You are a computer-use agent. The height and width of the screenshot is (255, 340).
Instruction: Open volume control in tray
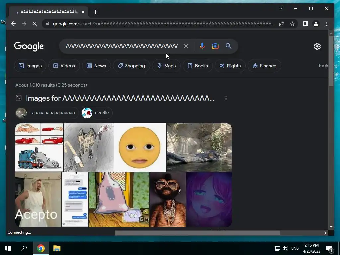coord(285,248)
